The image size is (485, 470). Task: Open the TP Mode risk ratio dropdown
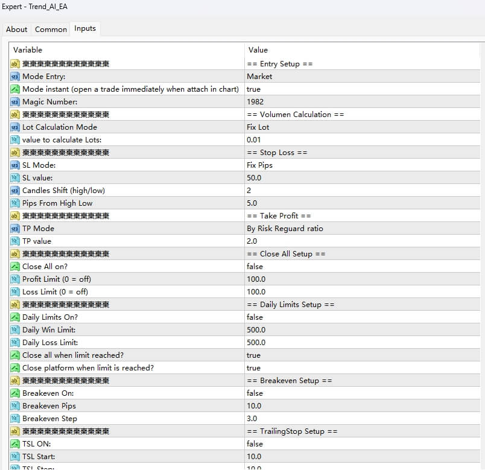click(x=285, y=229)
